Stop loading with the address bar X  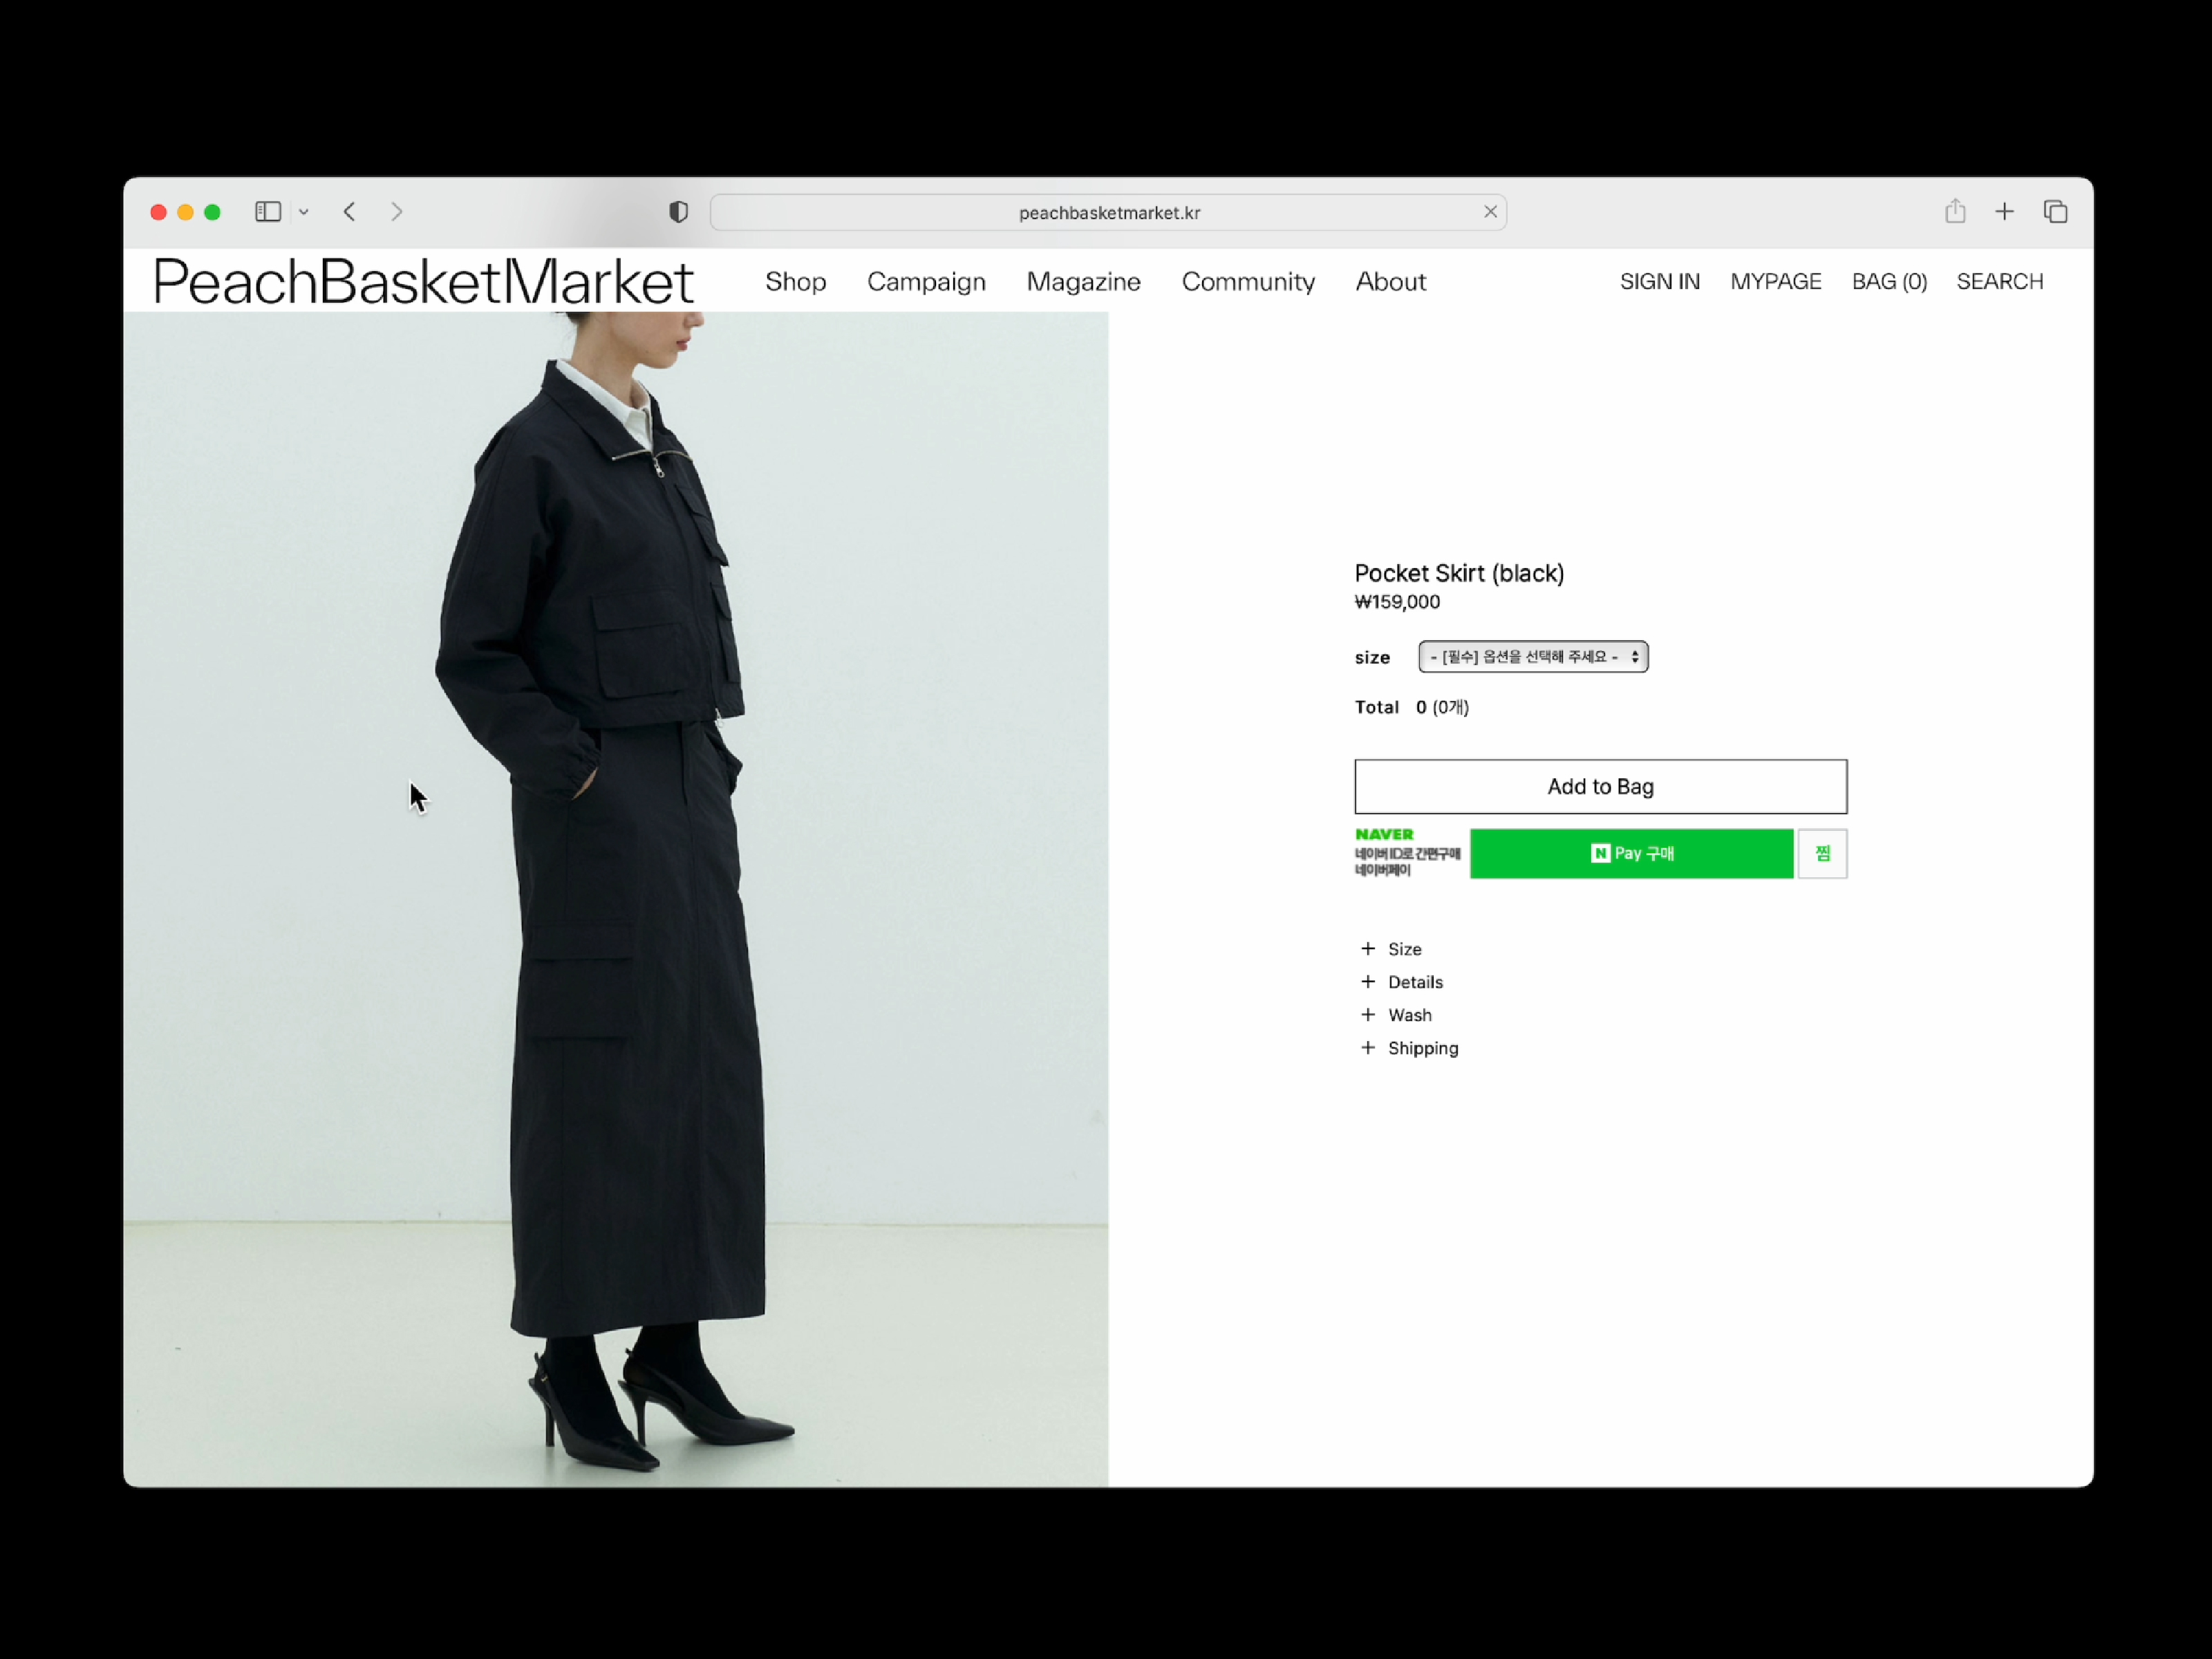pos(1490,212)
